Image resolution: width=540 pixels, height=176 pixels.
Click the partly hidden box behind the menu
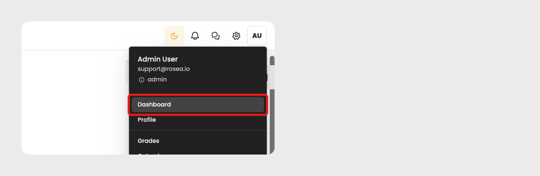click(x=127, y=72)
